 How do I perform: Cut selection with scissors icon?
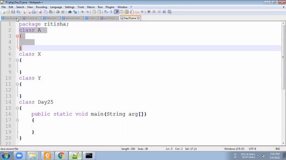(x=41, y=12)
